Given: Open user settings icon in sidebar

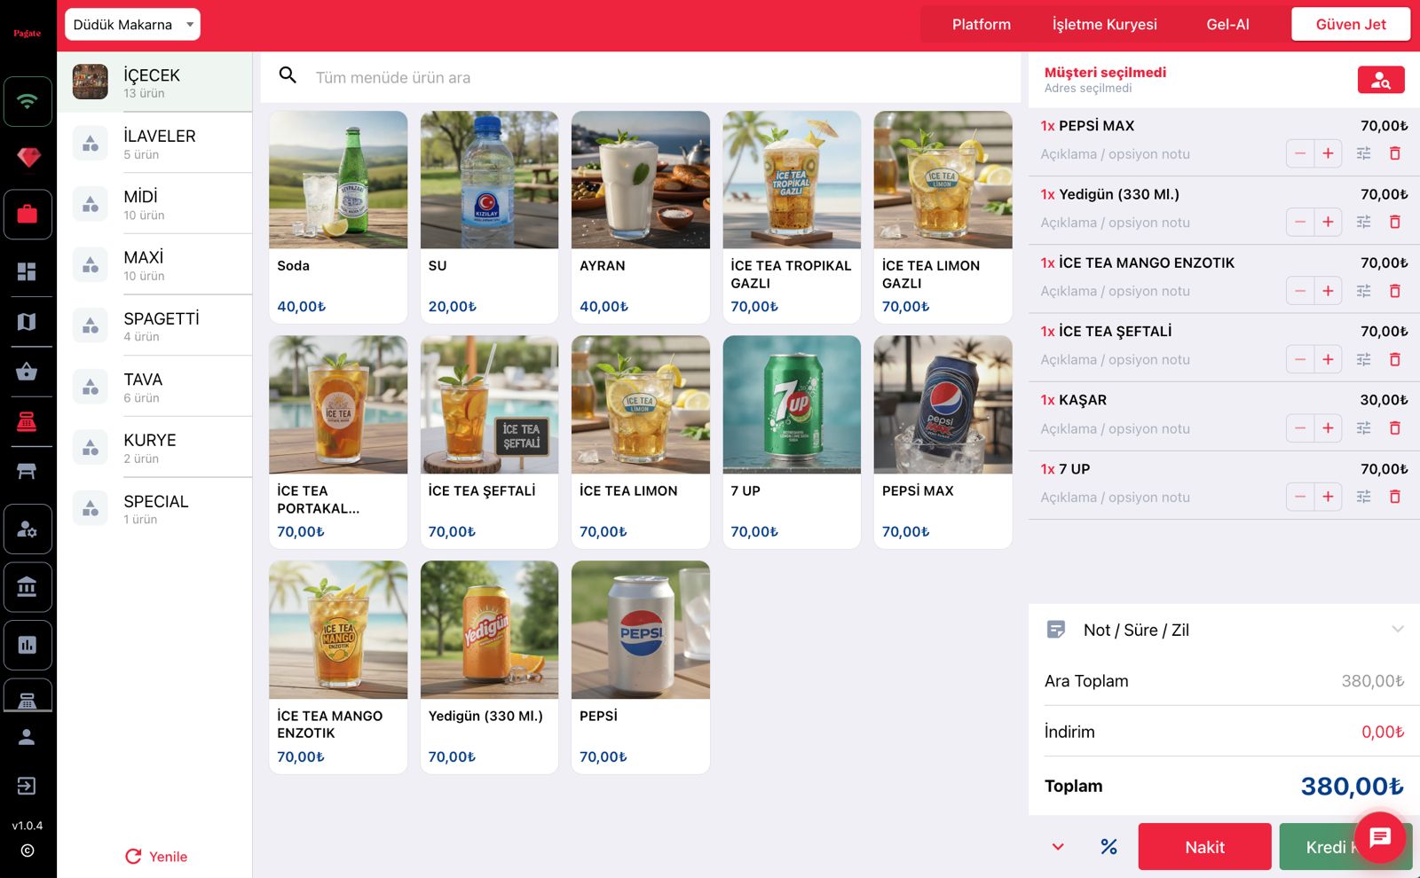Looking at the screenshot, I should tap(28, 529).
